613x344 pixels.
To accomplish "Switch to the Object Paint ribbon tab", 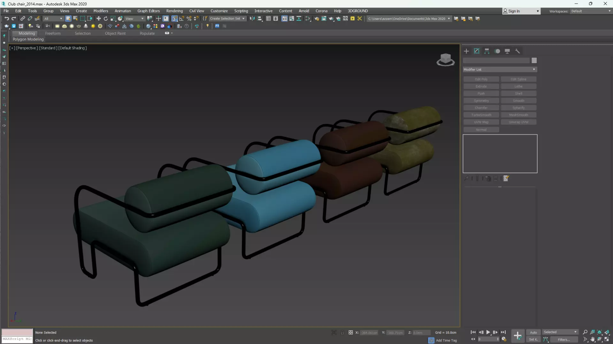I will 115,33.
